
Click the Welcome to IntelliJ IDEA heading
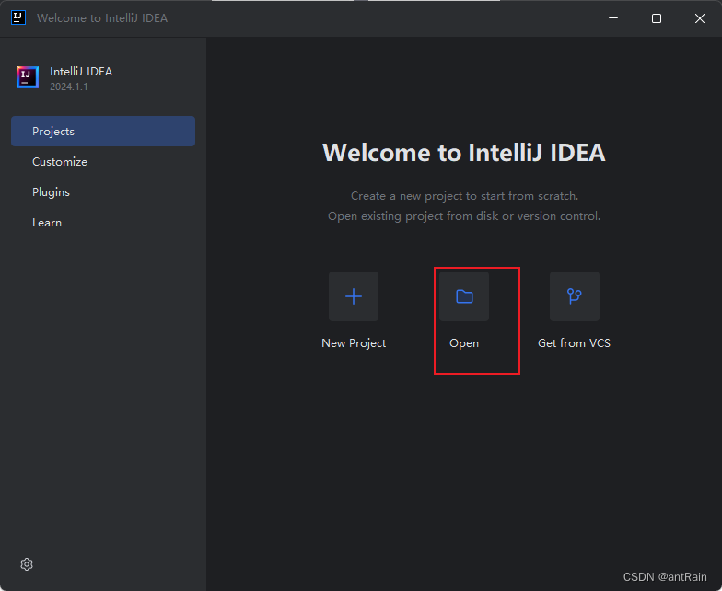click(x=464, y=153)
